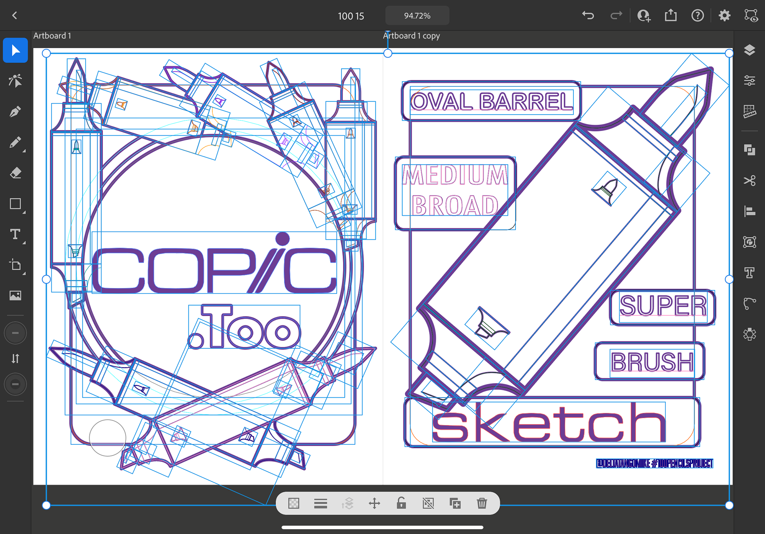Delete the selection with trash icon
The width and height of the screenshot is (765, 534).
point(482,503)
